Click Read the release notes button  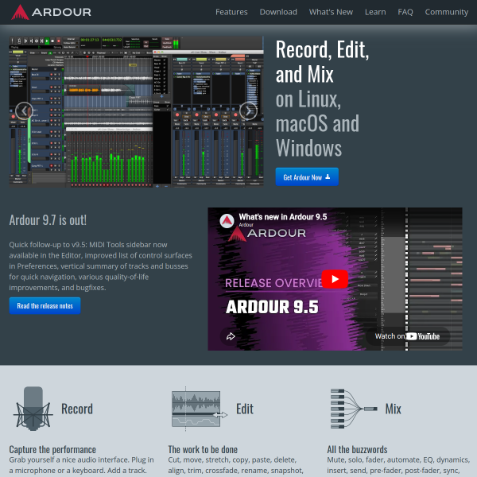click(45, 306)
